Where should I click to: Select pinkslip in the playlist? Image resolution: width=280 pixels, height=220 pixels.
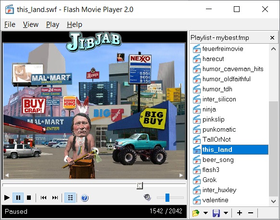(214, 119)
